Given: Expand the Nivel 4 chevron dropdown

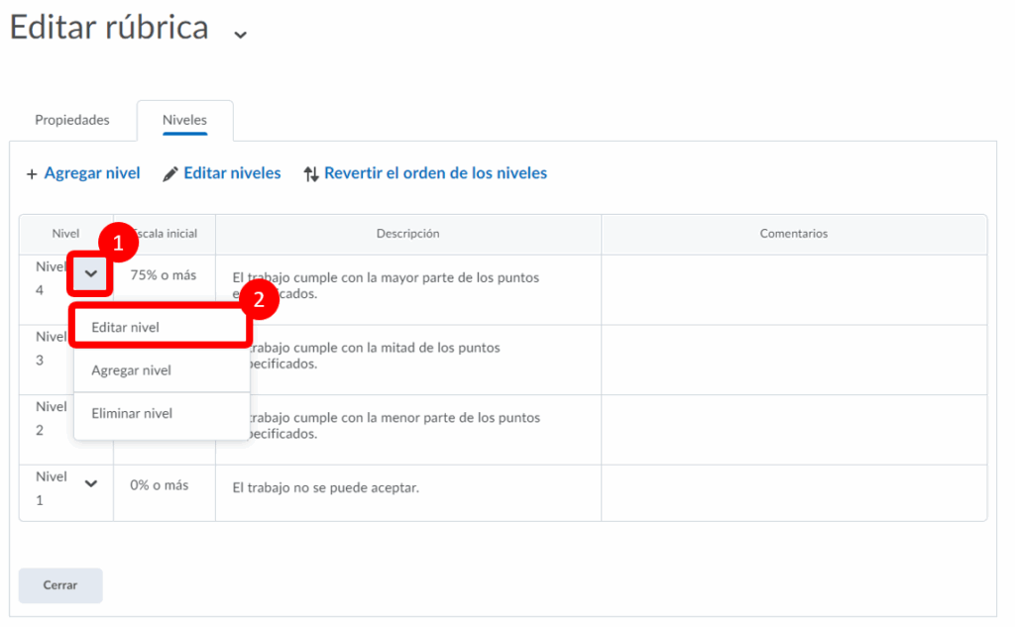Looking at the screenshot, I should (90, 274).
